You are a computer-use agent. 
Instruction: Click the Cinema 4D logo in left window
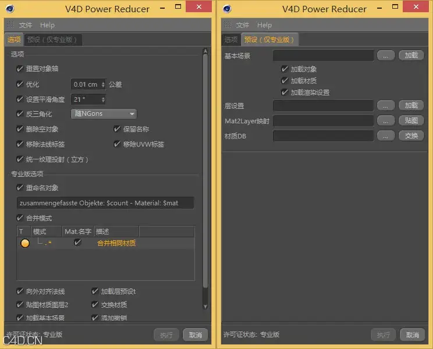[x=10, y=9]
